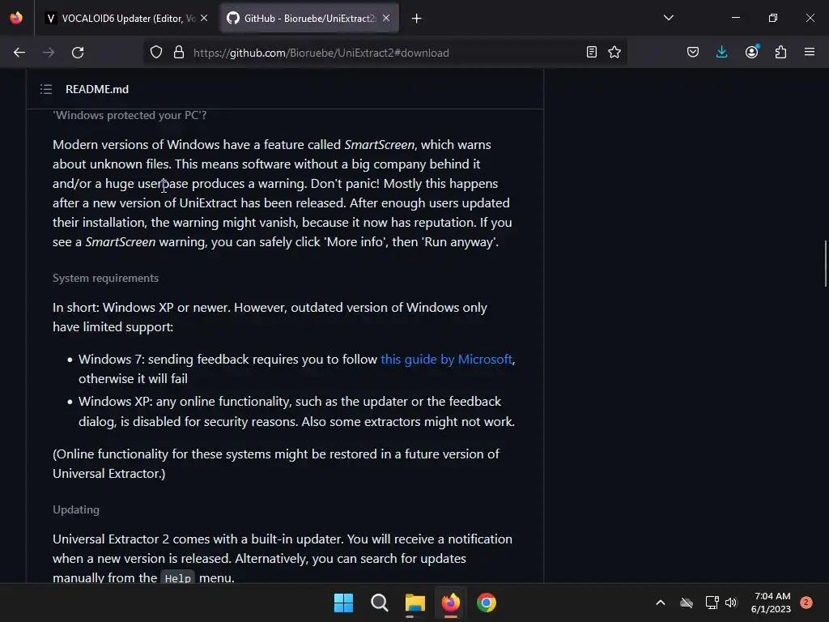Click the 'Updating' section heading
The image size is (829, 622).
click(76, 509)
